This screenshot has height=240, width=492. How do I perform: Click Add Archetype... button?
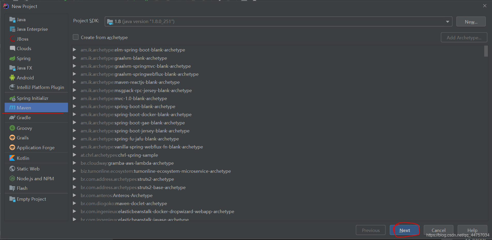tap(464, 37)
